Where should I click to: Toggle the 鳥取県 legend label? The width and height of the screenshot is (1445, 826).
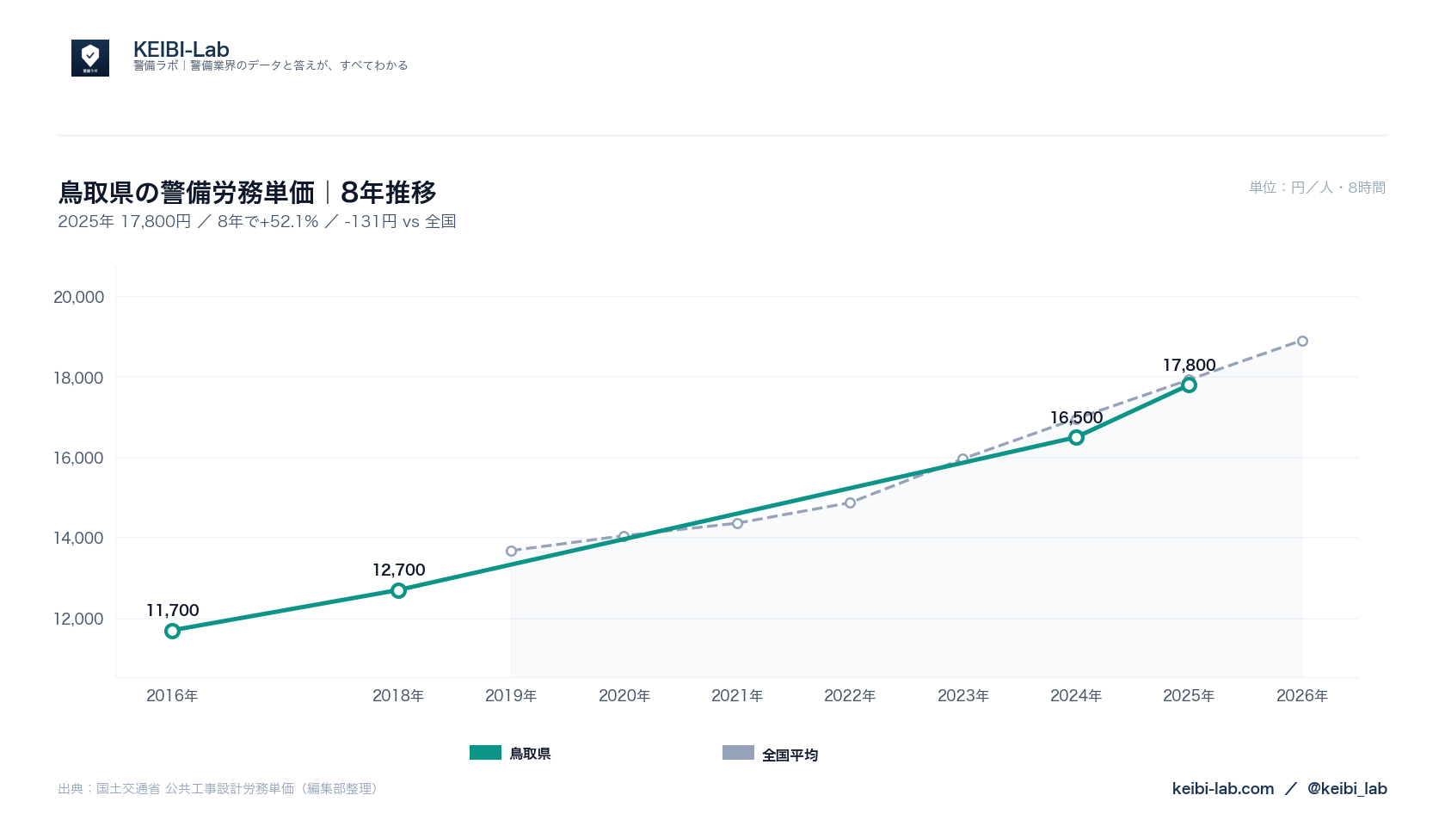pos(530,754)
